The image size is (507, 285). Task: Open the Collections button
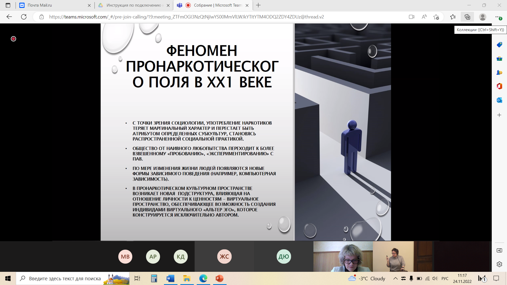click(467, 17)
